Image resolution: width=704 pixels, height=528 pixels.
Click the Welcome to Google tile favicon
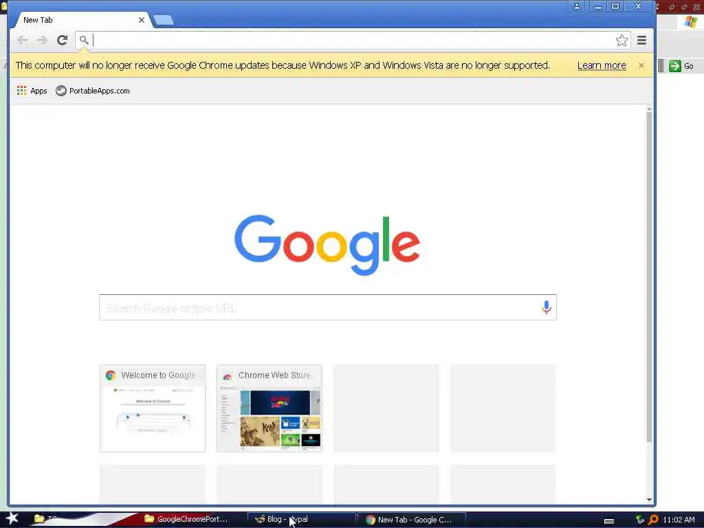(111, 375)
